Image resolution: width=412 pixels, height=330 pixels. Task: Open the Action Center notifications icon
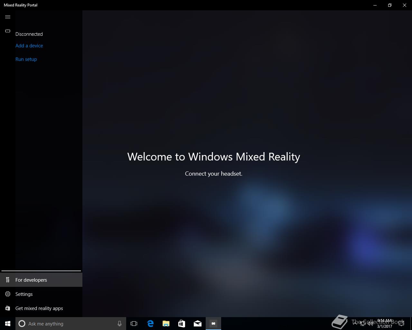point(401,324)
